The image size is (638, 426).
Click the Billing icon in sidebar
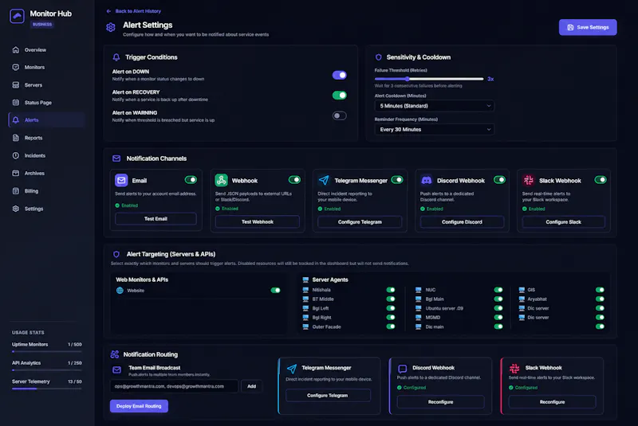[16, 191]
